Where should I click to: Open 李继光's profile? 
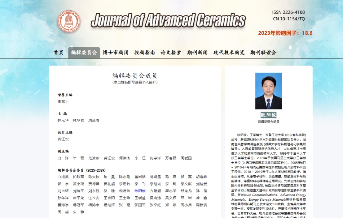pyautogui.click(x=155, y=184)
